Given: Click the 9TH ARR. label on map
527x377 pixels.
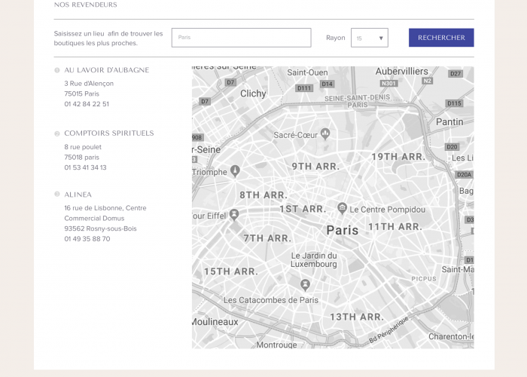Looking at the screenshot, I should [315, 167].
